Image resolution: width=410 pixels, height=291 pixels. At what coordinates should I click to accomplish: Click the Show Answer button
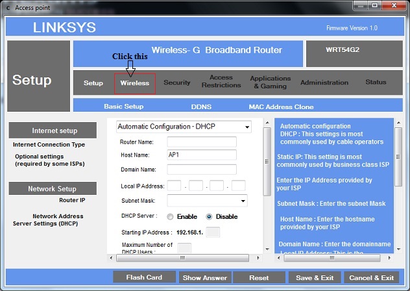pyautogui.click(x=205, y=277)
